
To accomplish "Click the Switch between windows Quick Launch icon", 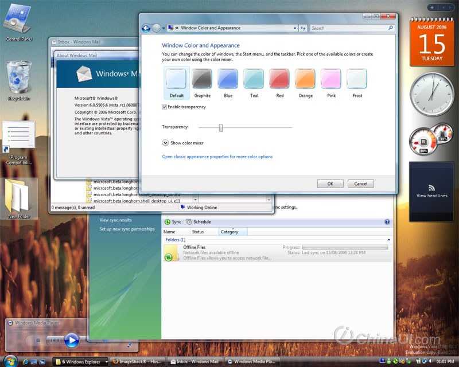I will click(42, 362).
